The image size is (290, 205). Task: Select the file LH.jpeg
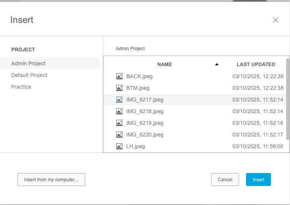click(136, 146)
